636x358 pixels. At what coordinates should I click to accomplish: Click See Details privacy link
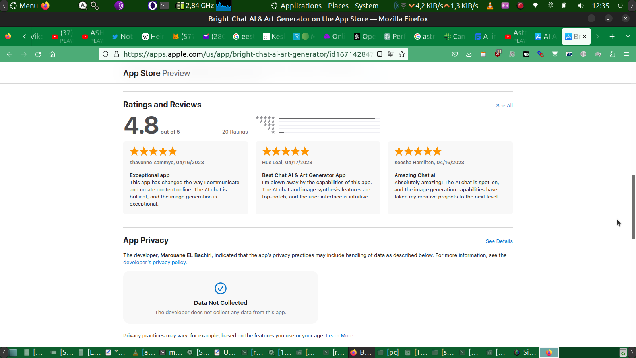[x=499, y=241]
